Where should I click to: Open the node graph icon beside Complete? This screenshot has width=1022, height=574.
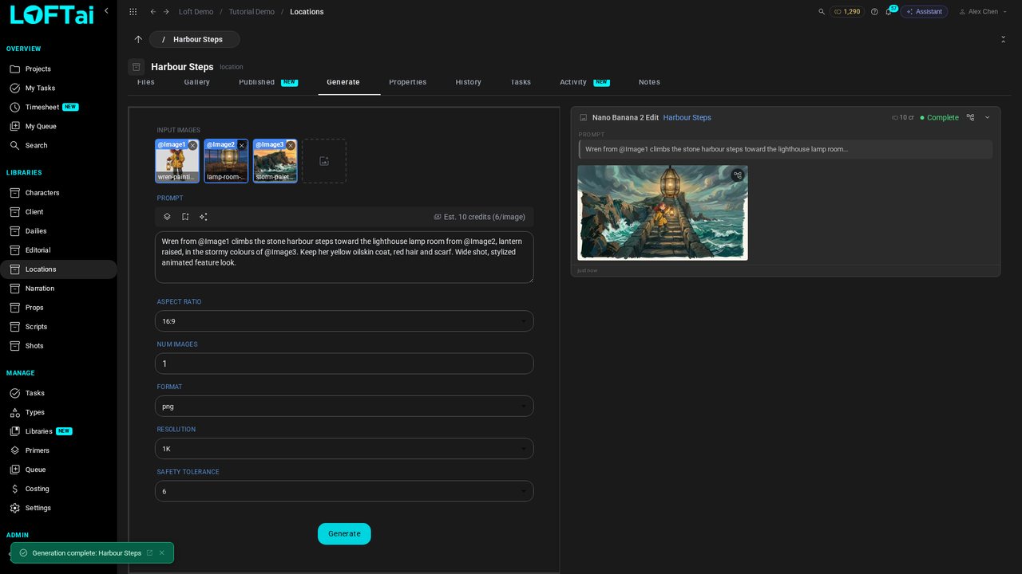tap(970, 117)
